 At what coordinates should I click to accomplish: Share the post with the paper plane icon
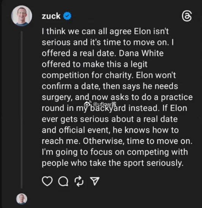click(x=95, y=181)
